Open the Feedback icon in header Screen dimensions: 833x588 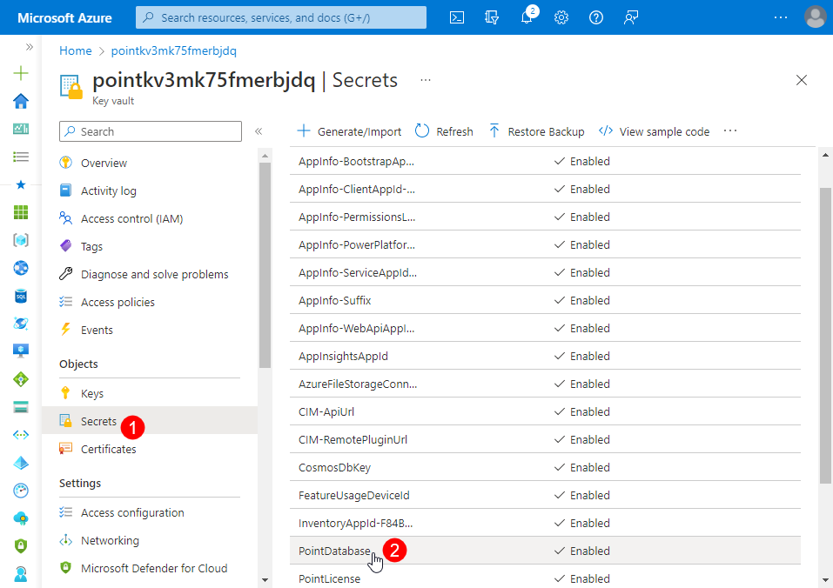point(632,17)
